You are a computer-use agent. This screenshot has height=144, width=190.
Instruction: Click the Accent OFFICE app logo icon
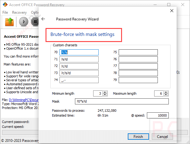pyautogui.click(x=5, y=5)
